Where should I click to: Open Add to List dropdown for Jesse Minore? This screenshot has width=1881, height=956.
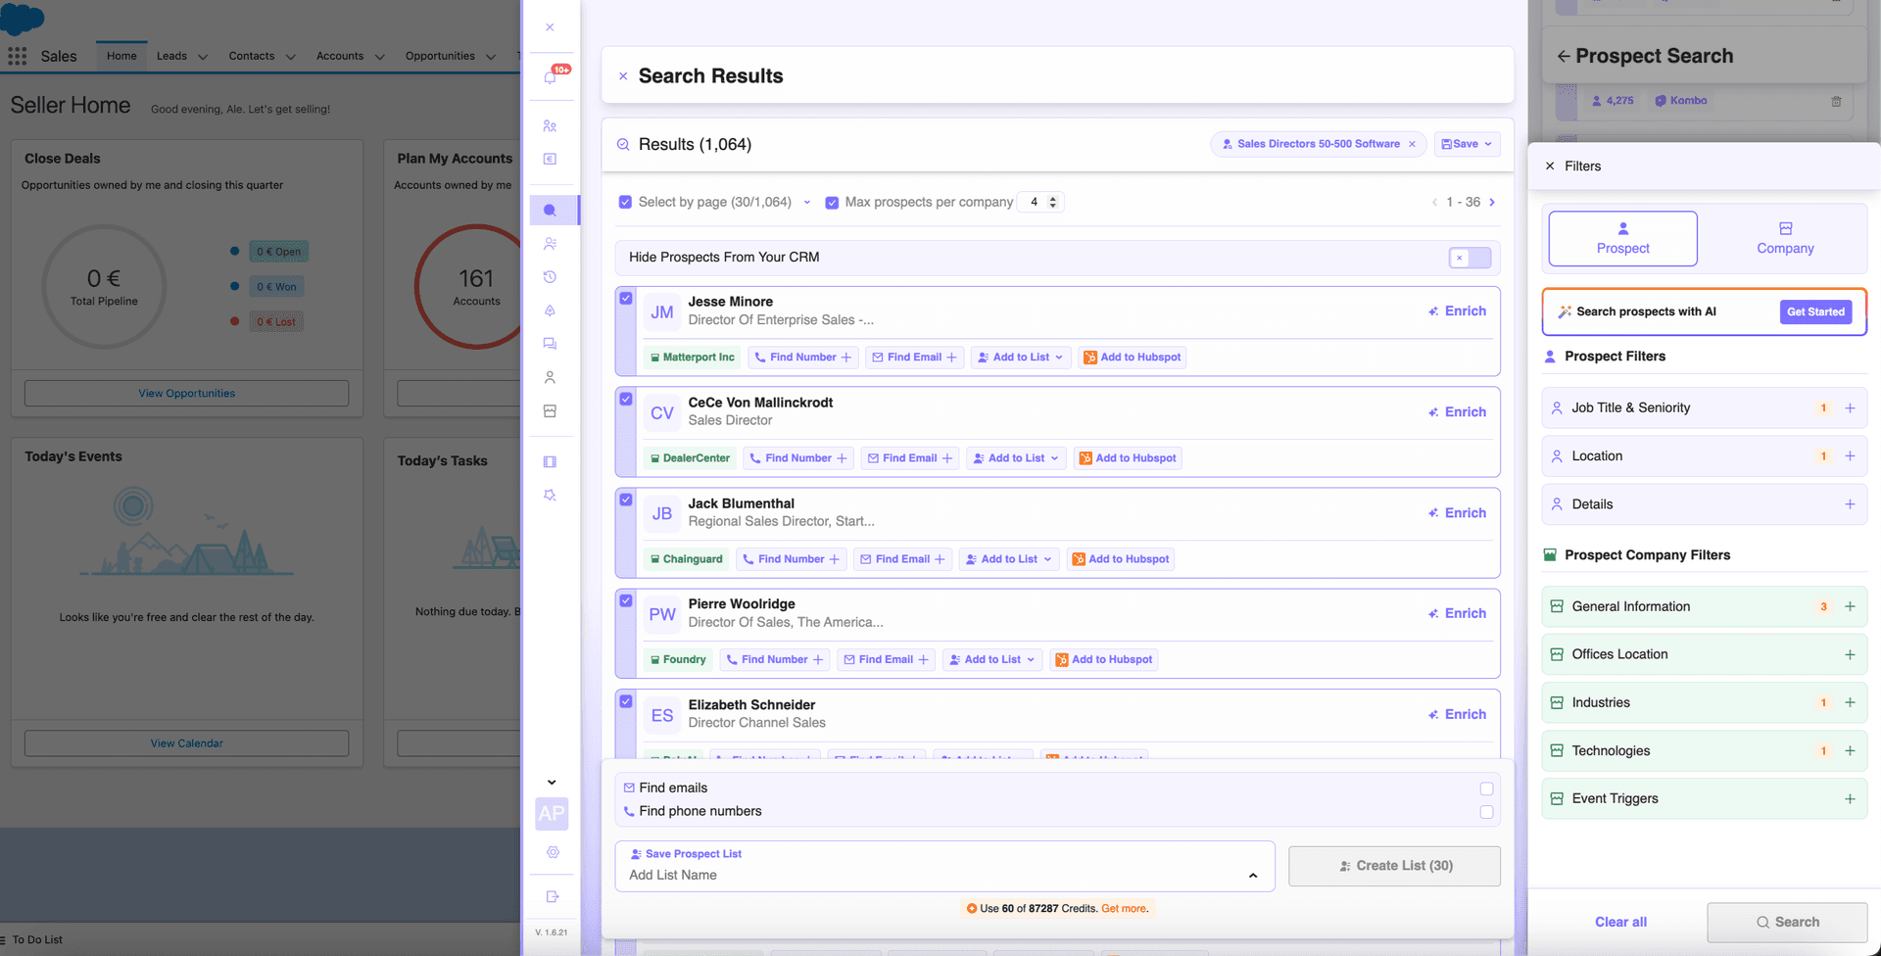[x=1021, y=358]
